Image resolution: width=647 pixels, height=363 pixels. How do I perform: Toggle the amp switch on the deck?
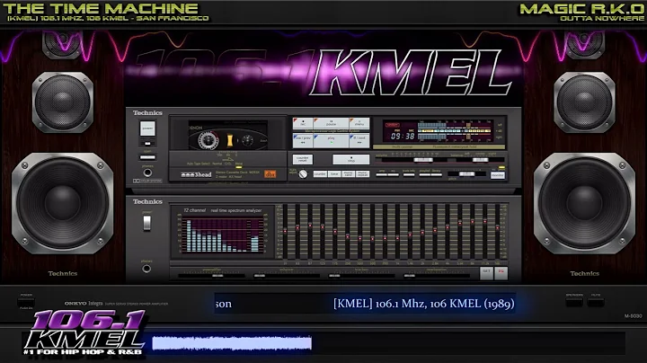coord(382,175)
